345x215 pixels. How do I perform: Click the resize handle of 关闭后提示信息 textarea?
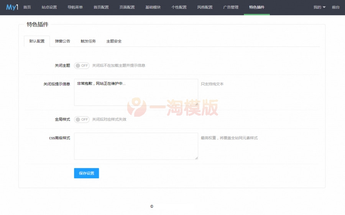(197, 104)
